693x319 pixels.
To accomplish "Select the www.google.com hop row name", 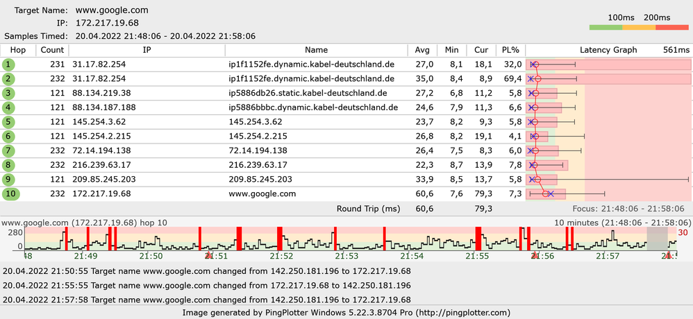I will (262, 193).
